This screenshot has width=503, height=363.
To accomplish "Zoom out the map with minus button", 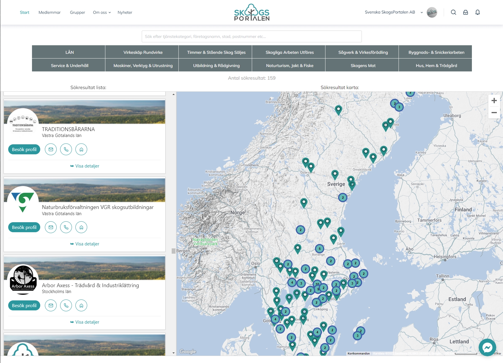I will coord(494,113).
